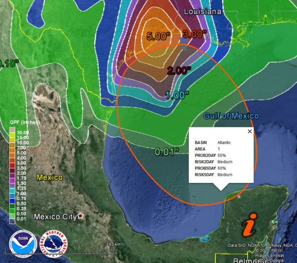
Task: Click the BASIN Atlantic value
Action: pos(224,143)
